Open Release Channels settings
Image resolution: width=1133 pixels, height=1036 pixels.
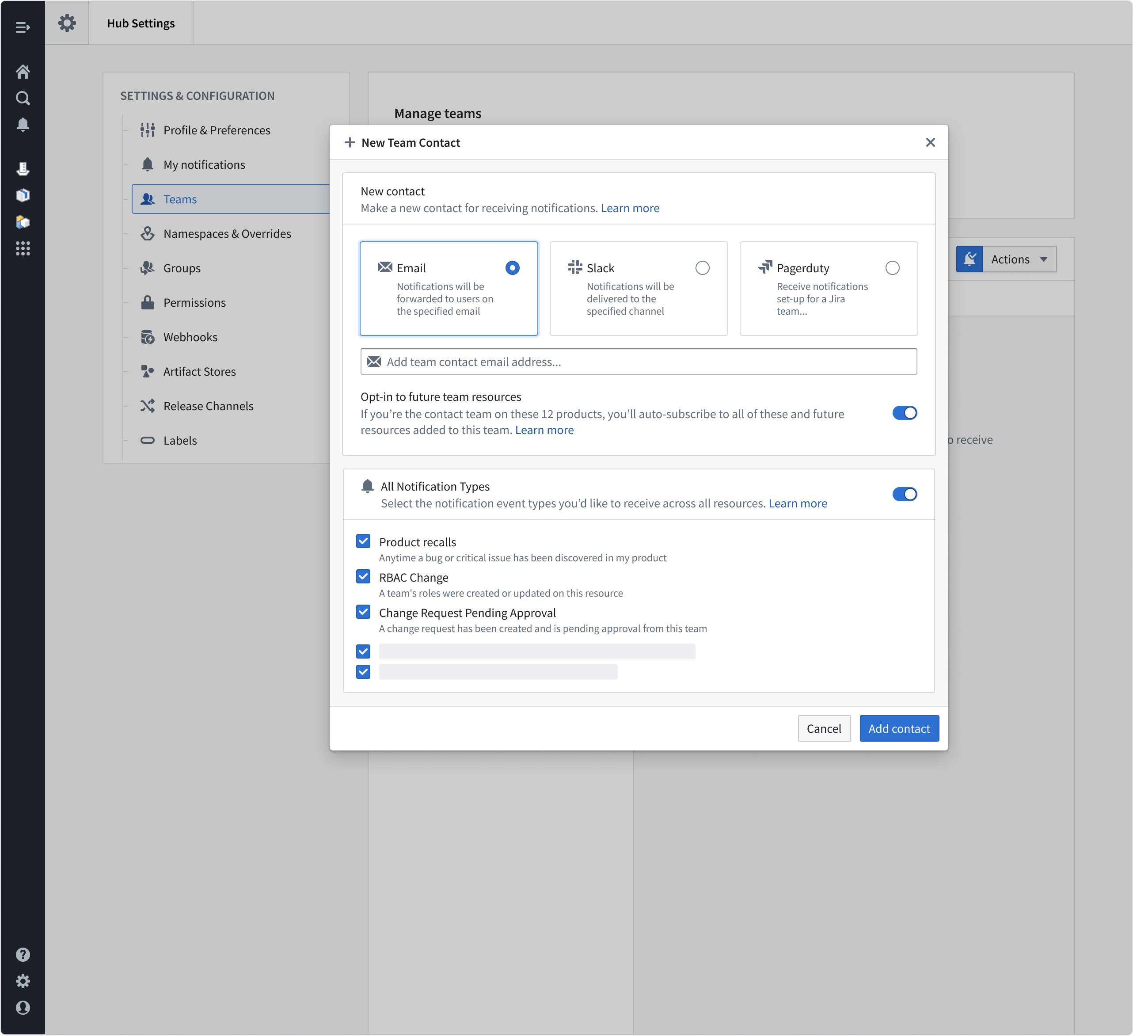click(x=209, y=405)
